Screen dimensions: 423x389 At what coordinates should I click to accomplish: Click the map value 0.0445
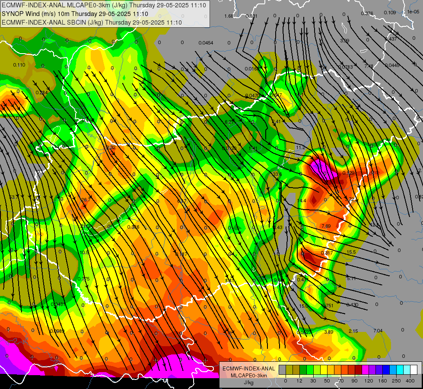(392, 65)
